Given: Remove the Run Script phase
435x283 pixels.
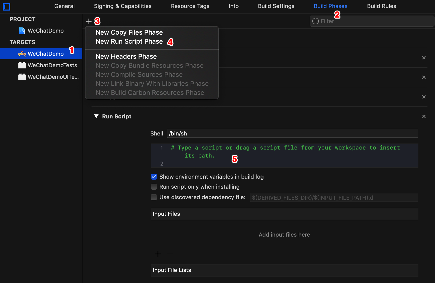Looking at the screenshot, I should pyautogui.click(x=424, y=116).
